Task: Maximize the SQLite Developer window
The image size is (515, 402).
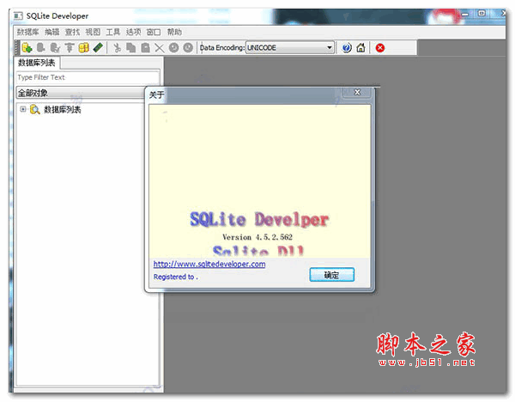Action: tap(482, 14)
